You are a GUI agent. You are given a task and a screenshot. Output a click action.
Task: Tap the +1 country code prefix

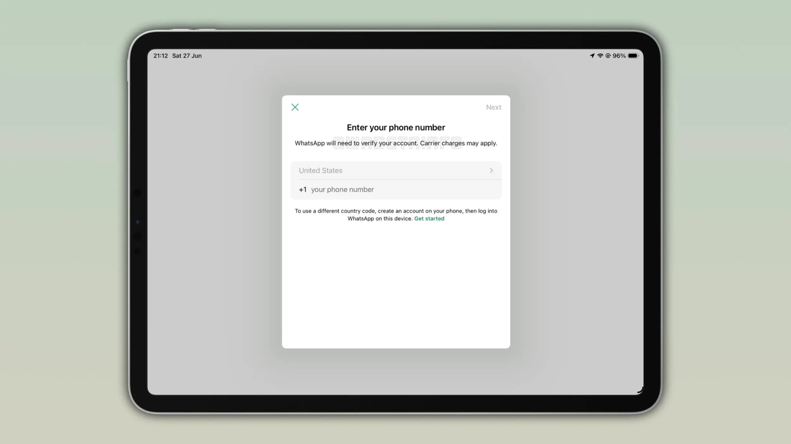302,189
